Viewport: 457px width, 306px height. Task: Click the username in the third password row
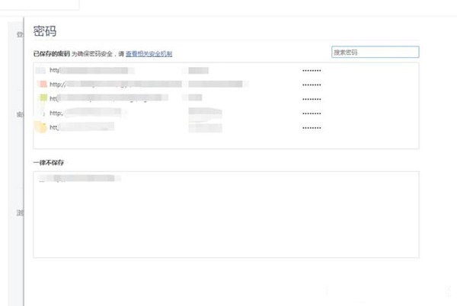point(195,98)
